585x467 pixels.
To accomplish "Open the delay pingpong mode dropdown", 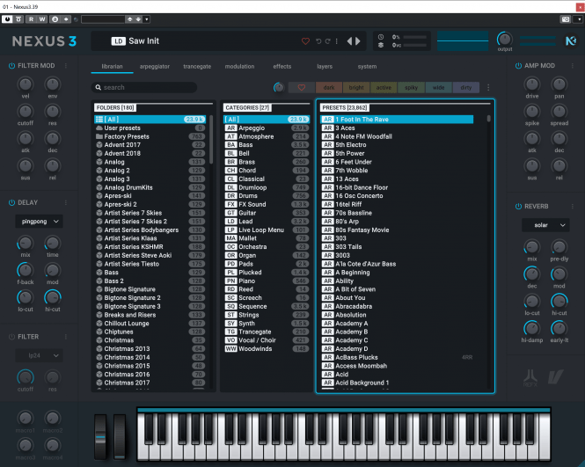I will click(x=40, y=222).
